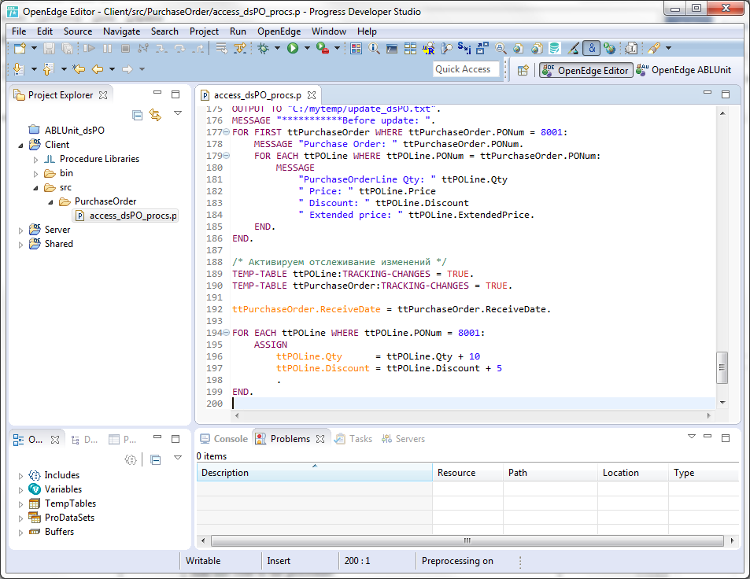The width and height of the screenshot is (750, 579).
Task: Open the Run button dropdown arrow
Action: (x=307, y=48)
